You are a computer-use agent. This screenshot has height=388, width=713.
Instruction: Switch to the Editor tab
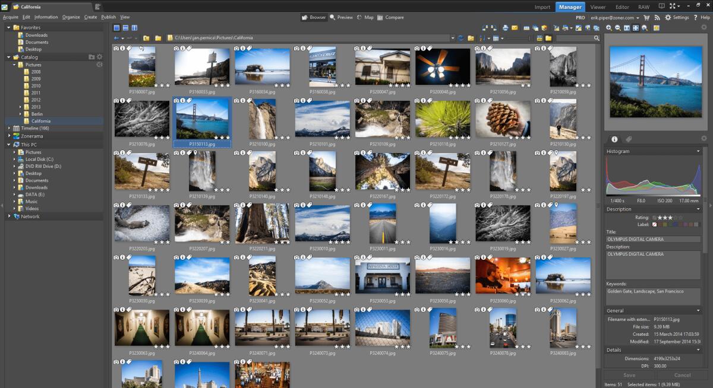coord(622,7)
